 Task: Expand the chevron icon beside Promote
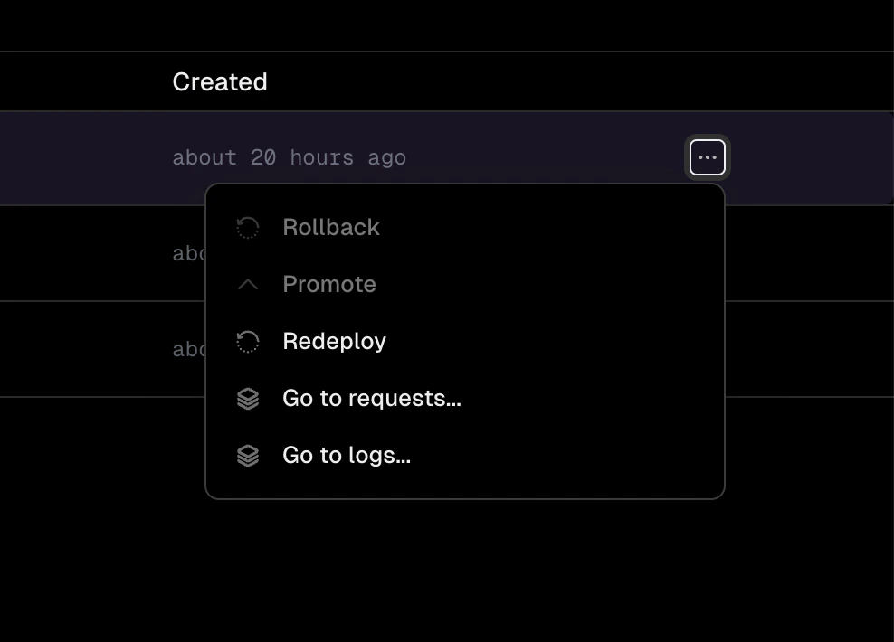coord(247,284)
